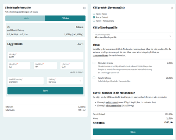
Task: Focus the Längd (m) input field
Action: click(x=19, y=66)
